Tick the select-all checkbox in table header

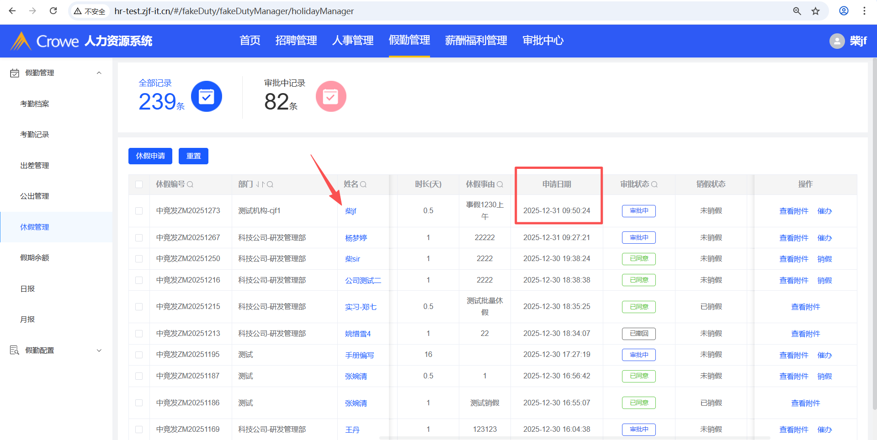tap(139, 184)
